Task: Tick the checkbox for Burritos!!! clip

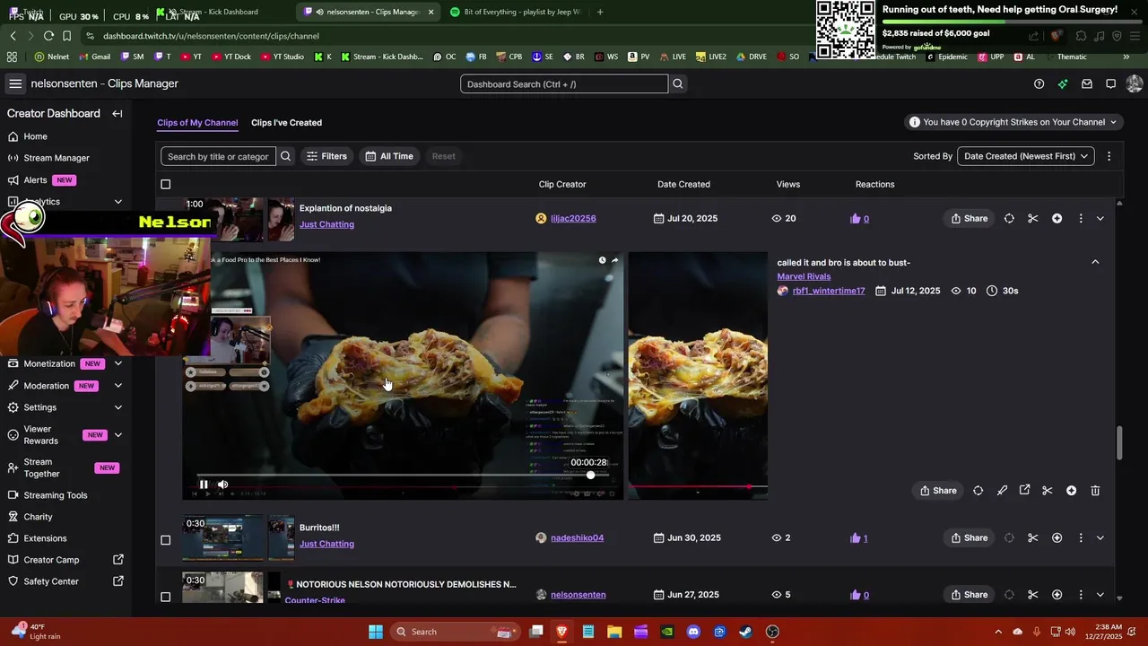Action: coord(165,540)
